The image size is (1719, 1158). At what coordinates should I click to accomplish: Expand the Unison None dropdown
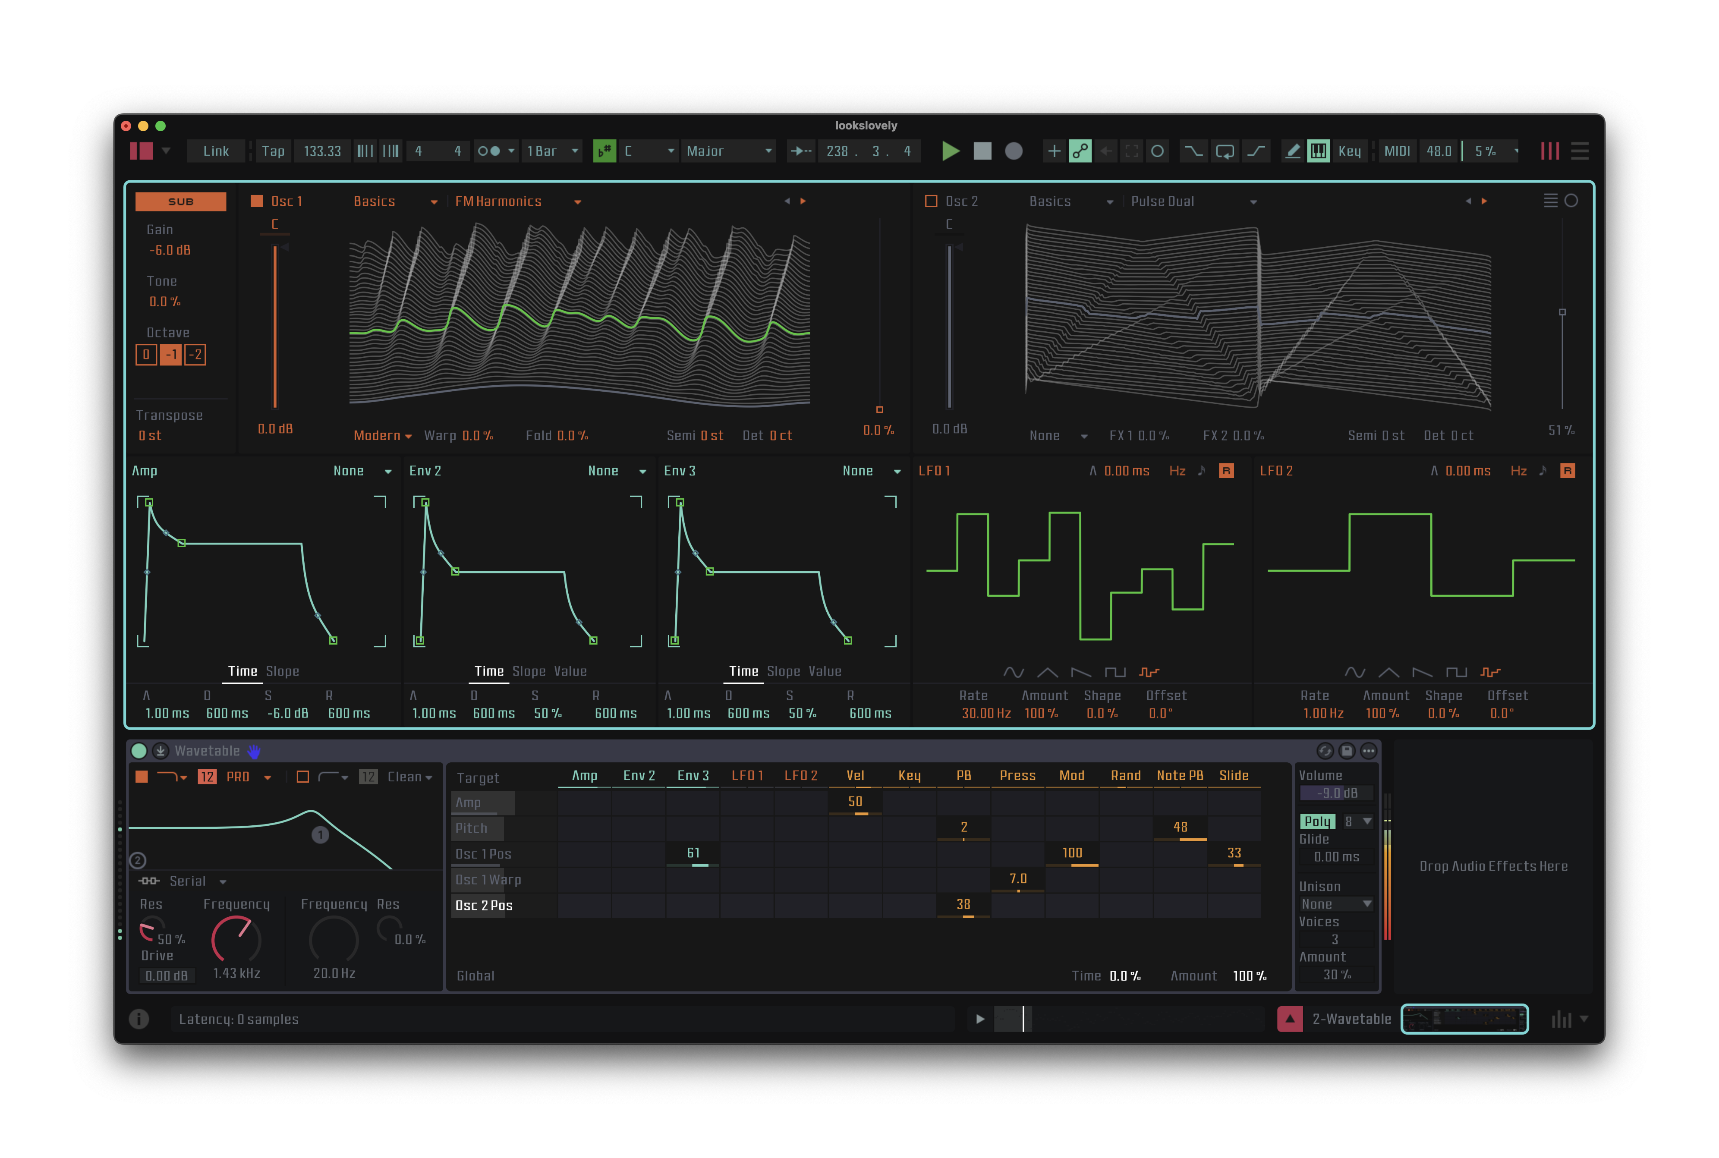(x=1336, y=904)
